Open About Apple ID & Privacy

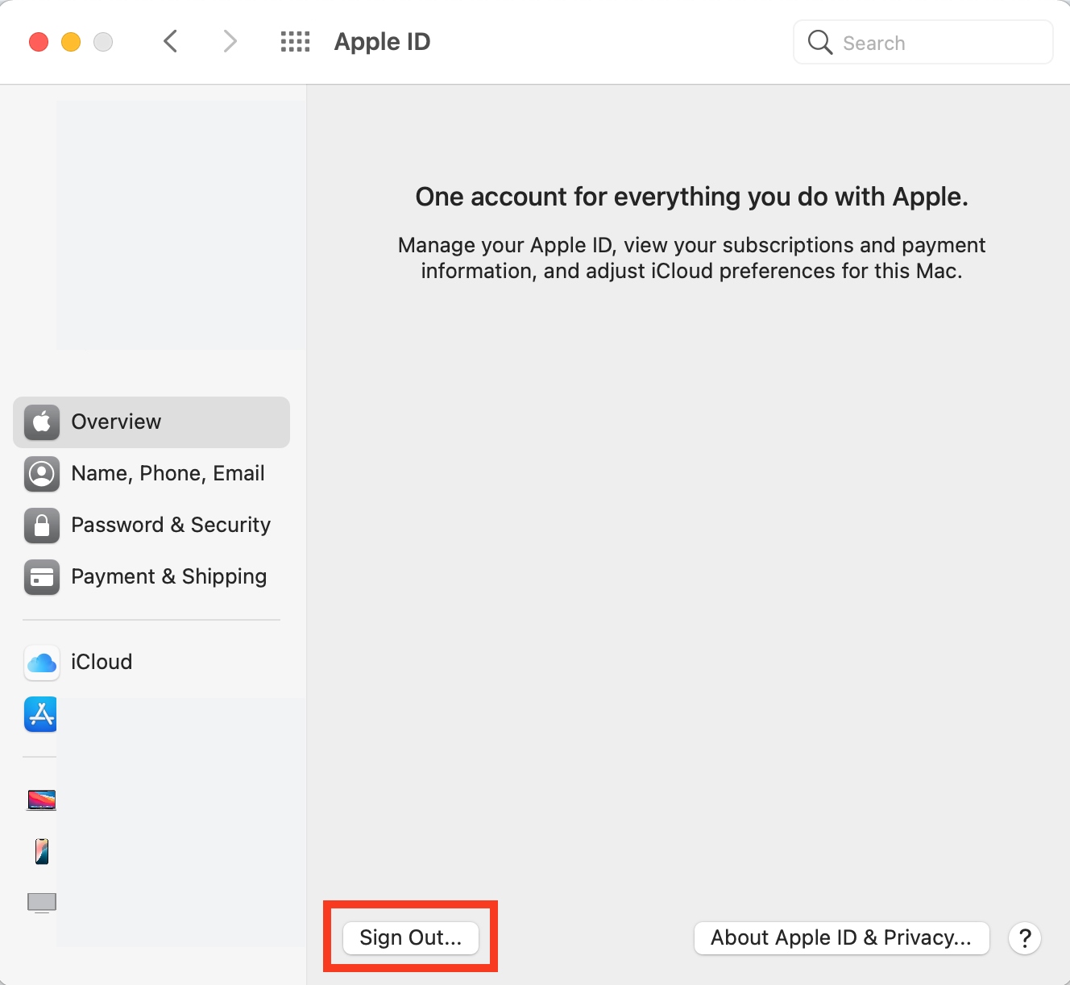tap(841, 937)
